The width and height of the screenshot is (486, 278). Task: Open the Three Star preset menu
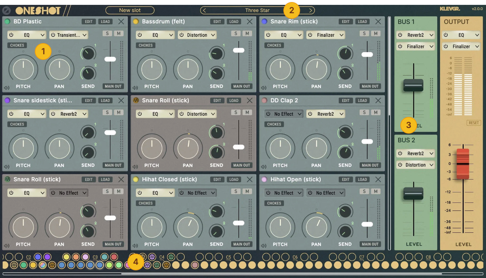(257, 10)
